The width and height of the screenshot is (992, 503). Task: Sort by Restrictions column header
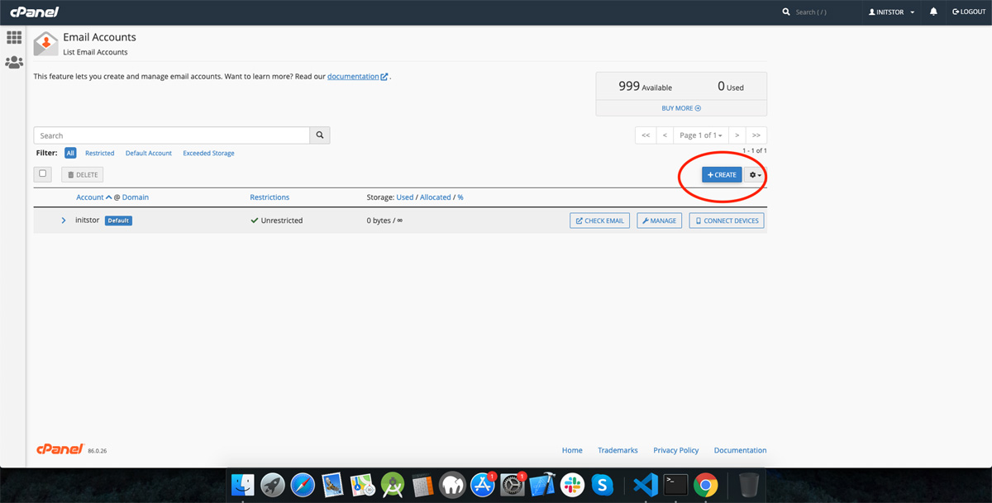[x=269, y=197]
